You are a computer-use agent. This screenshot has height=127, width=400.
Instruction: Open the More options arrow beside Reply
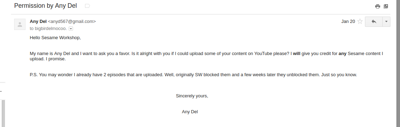[386, 22]
